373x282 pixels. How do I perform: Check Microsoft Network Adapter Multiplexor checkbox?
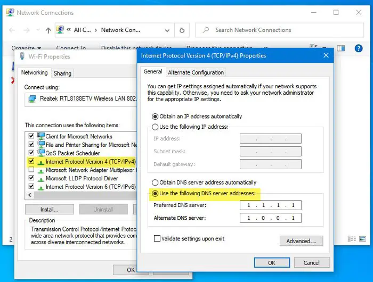tap(31, 170)
